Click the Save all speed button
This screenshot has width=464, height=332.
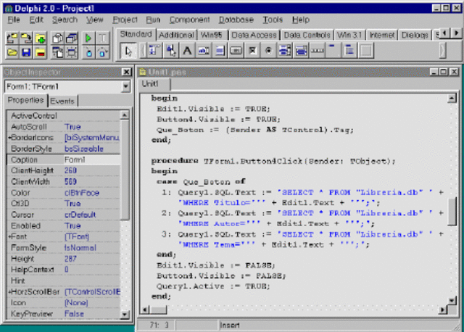(x=26, y=38)
